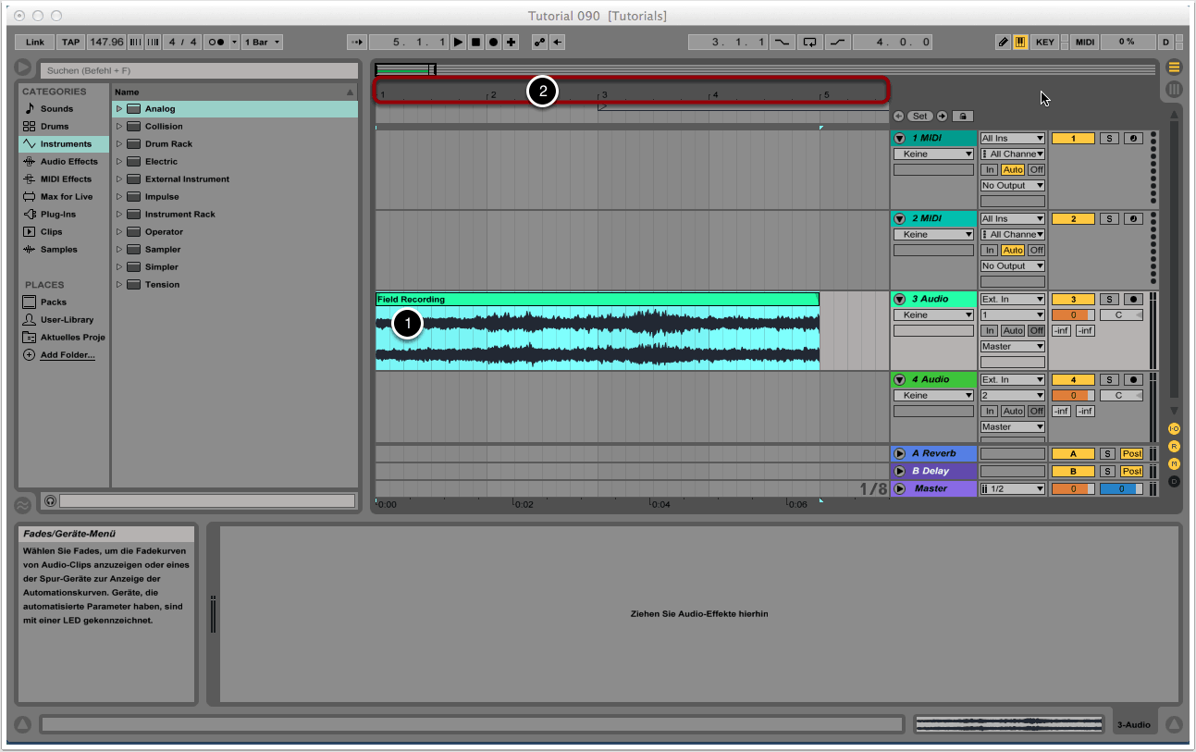The image size is (1196, 752).
Task: Solo the 1 MIDI track
Action: pos(1109,139)
